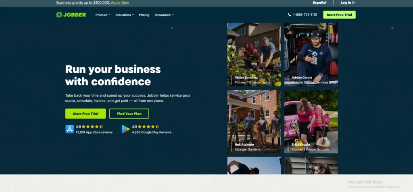Click the Find Your Plan button
Viewport: 413px width, 192px height.
click(x=129, y=114)
